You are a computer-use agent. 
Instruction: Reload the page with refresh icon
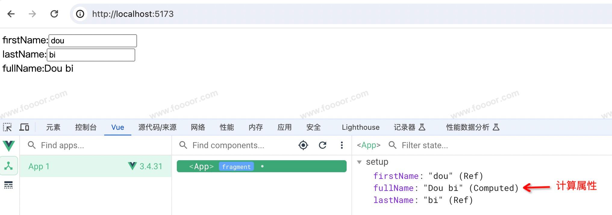tap(54, 14)
